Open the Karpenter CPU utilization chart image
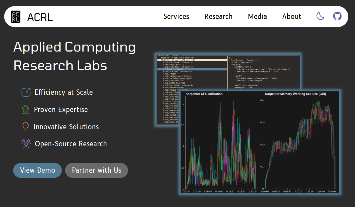Screen dimensions: 355x207 click(x=221, y=143)
